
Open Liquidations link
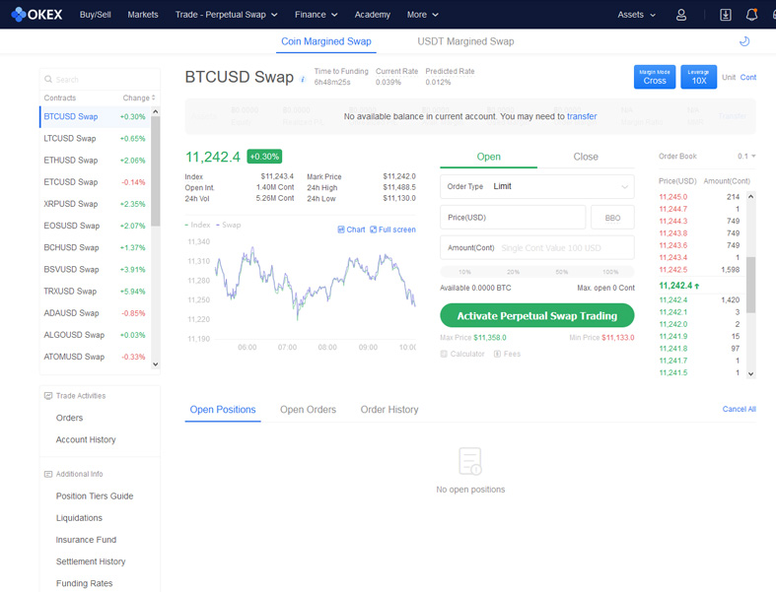pos(79,518)
